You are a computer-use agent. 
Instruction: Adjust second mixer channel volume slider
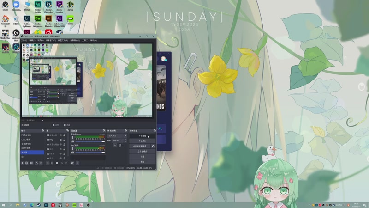90,153
